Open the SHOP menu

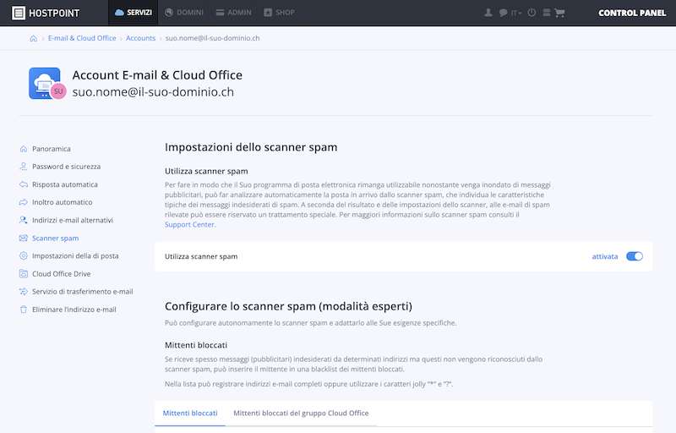point(280,13)
